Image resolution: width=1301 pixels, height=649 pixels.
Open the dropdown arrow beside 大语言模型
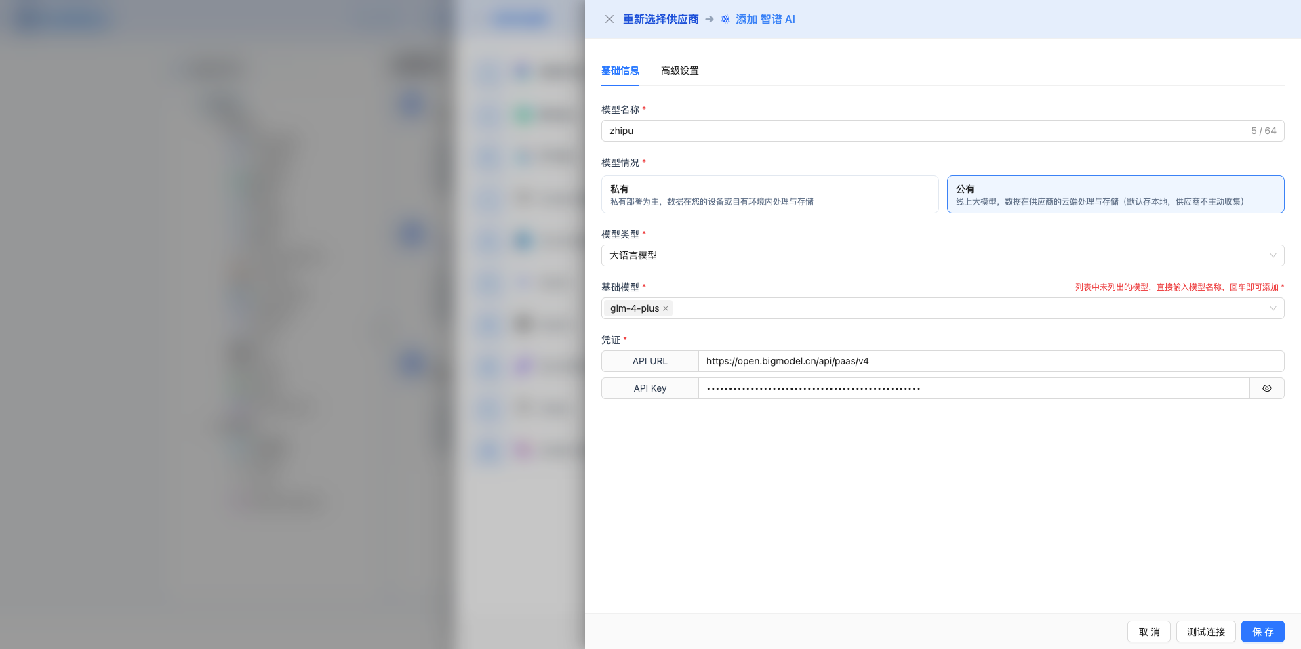point(1273,255)
